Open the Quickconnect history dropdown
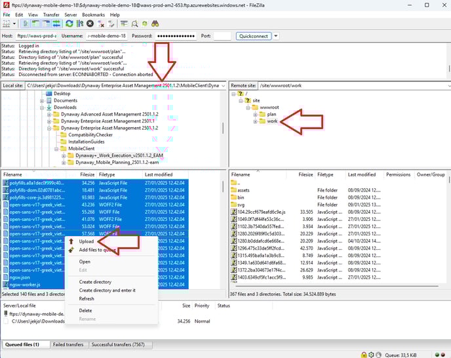 tap(276, 36)
